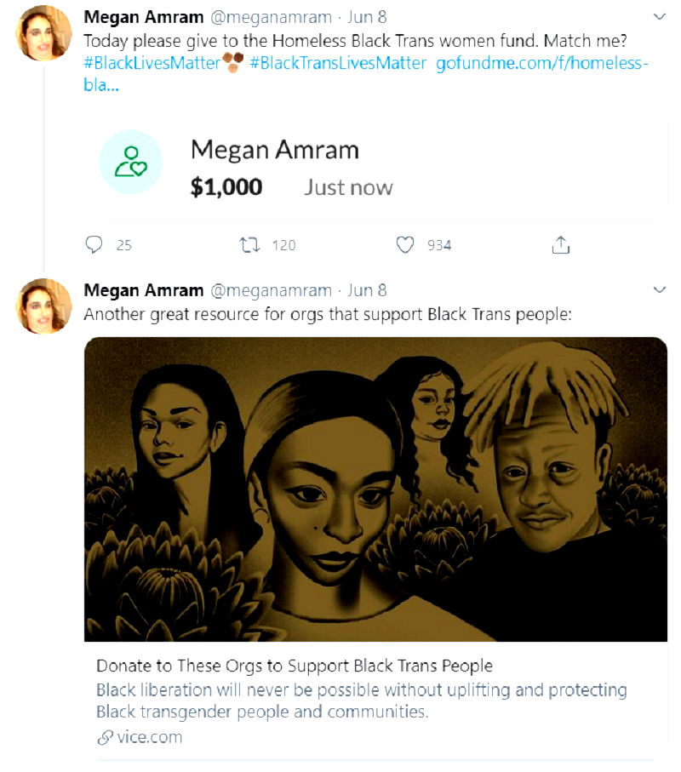The height and width of the screenshot is (772, 681).
Task: Open the first tweet's profile avatar
Action: click(43, 33)
